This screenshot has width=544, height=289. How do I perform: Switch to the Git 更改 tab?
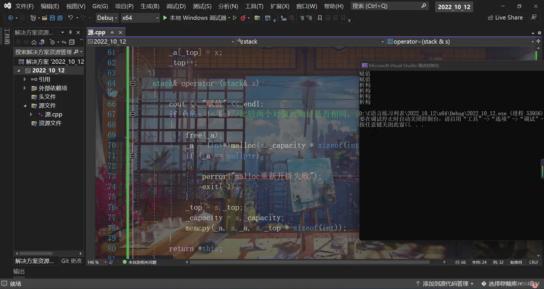click(71, 261)
